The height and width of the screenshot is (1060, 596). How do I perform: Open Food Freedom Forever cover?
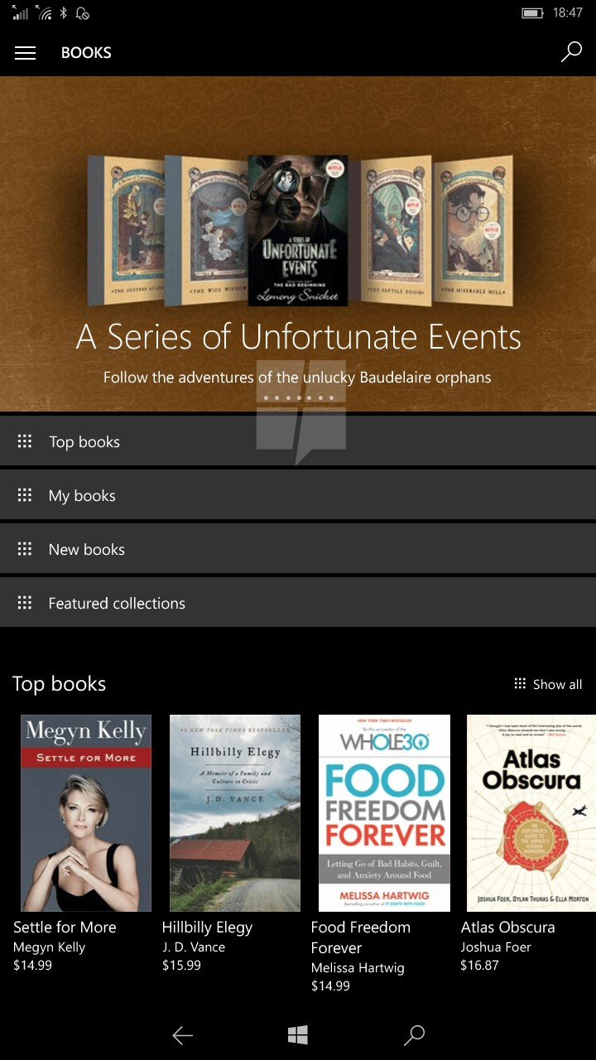coord(384,813)
